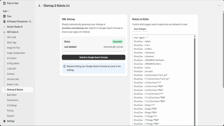Viewport: 224px width, 126px height.
Task: Open Bulk Editor
Action: 12,95
